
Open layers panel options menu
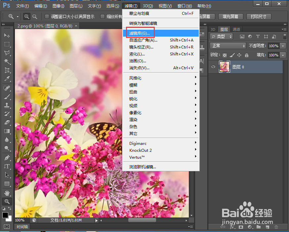pos(284,29)
